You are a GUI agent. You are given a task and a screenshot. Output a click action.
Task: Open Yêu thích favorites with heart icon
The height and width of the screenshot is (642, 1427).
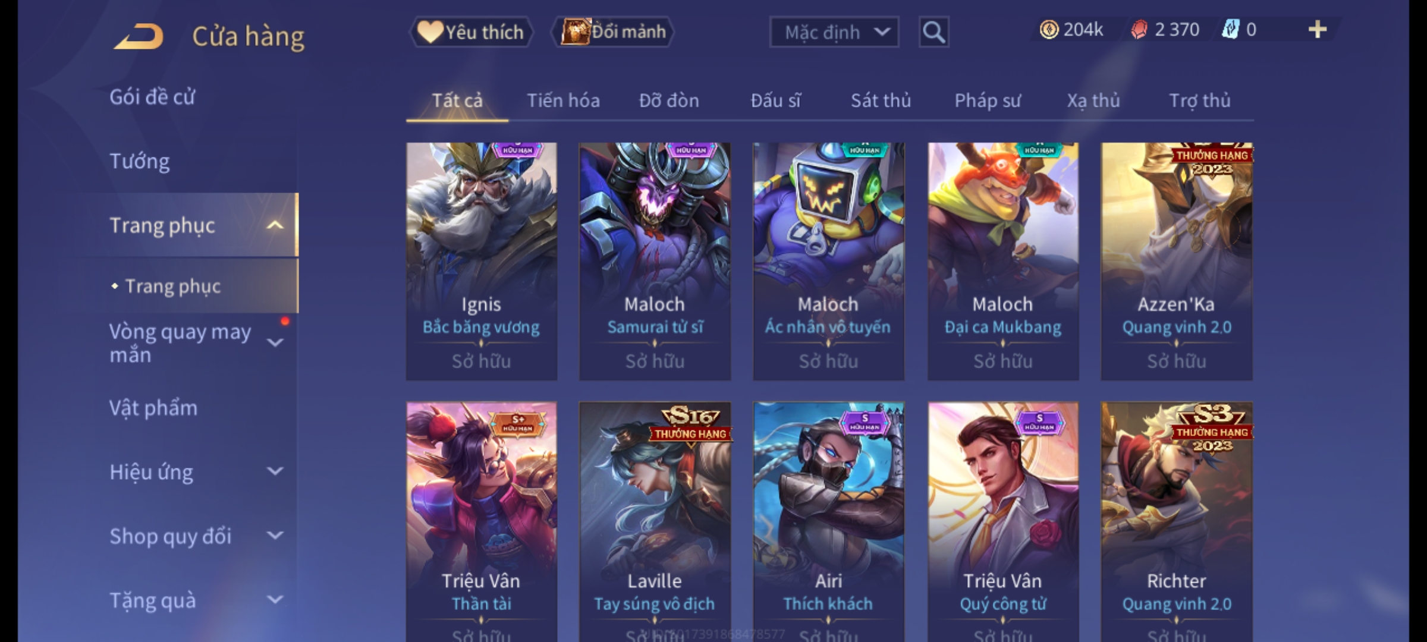[470, 32]
